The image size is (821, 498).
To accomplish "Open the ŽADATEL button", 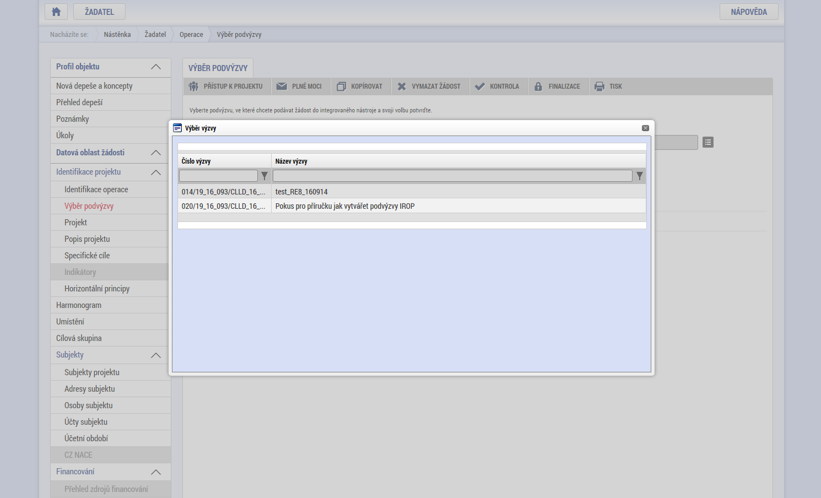I will [x=99, y=12].
